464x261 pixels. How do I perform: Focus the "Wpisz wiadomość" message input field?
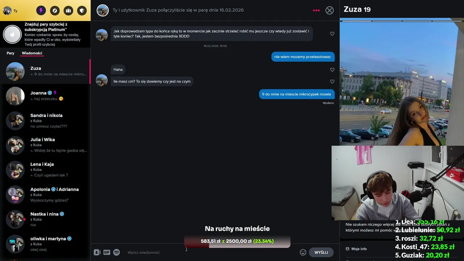tap(210, 252)
